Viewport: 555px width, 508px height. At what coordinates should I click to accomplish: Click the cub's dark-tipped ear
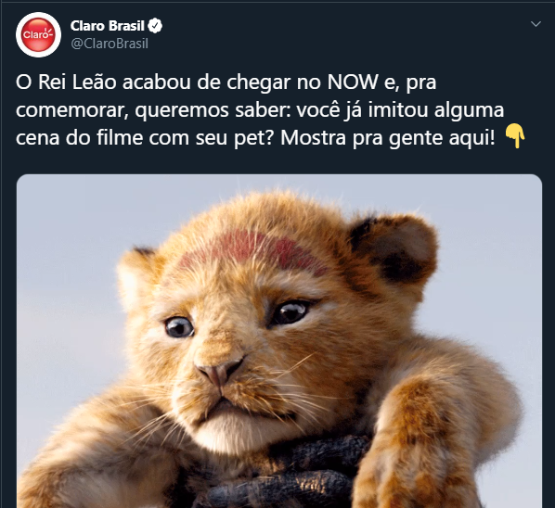(x=393, y=248)
